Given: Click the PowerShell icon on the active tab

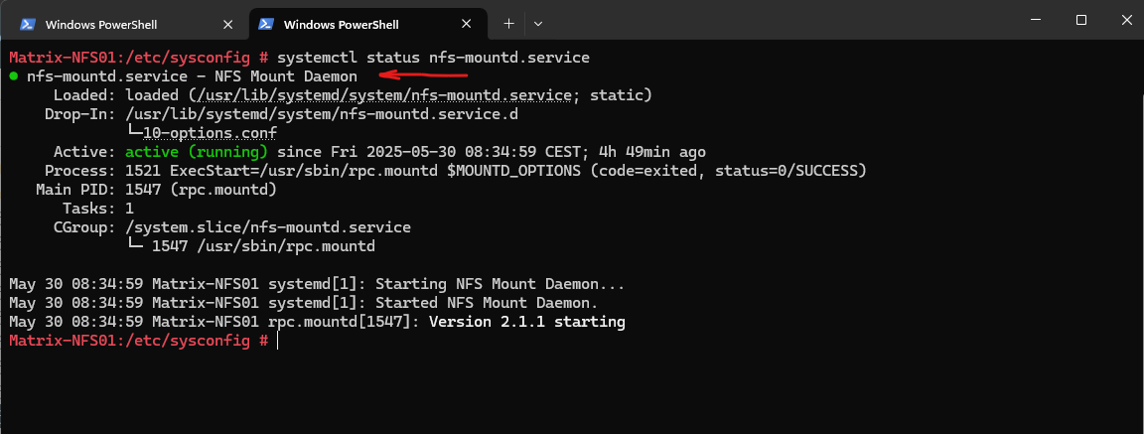Looking at the screenshot, I should (x=266, y=24).
